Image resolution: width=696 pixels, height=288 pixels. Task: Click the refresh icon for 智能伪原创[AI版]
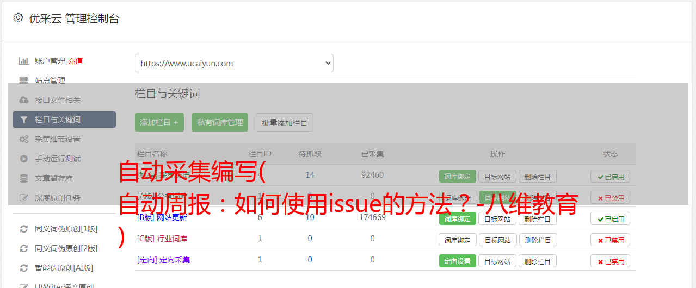click(23, 268)
